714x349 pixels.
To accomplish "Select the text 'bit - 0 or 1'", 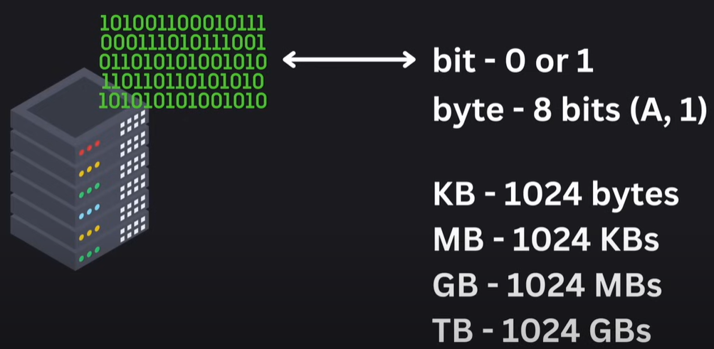I will pos(513,60).
